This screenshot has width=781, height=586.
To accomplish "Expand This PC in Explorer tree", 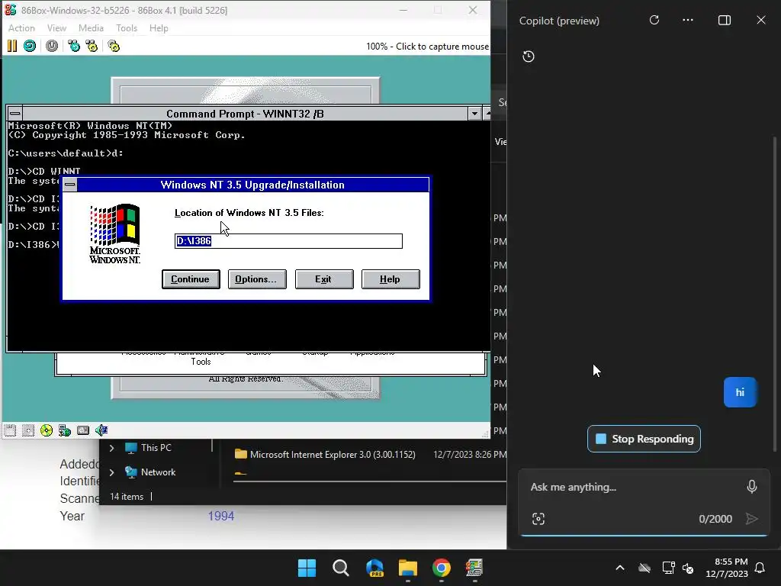I will click(x=111, y=448).
